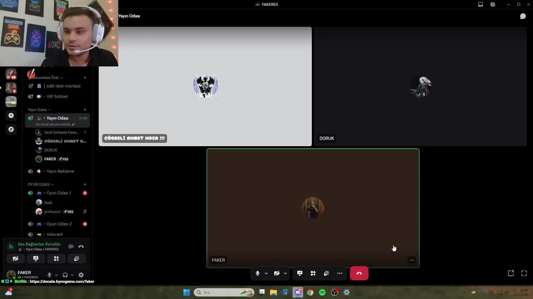Pop out the call window
Image resolution: width=533 pixels, height=299 pixels.
click(511, 273)
